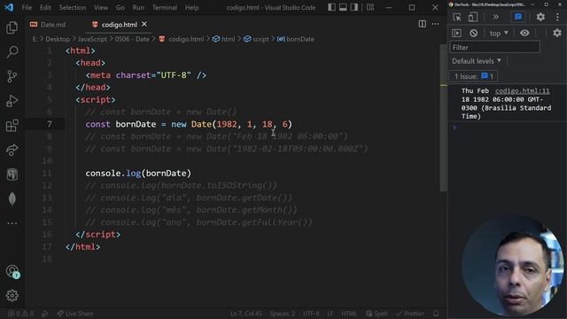Open the Extensions view

(12, 126)
